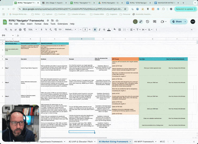198x144 pixels.
Task: Toggle strikethrough formatting
Action: [104, 30]
